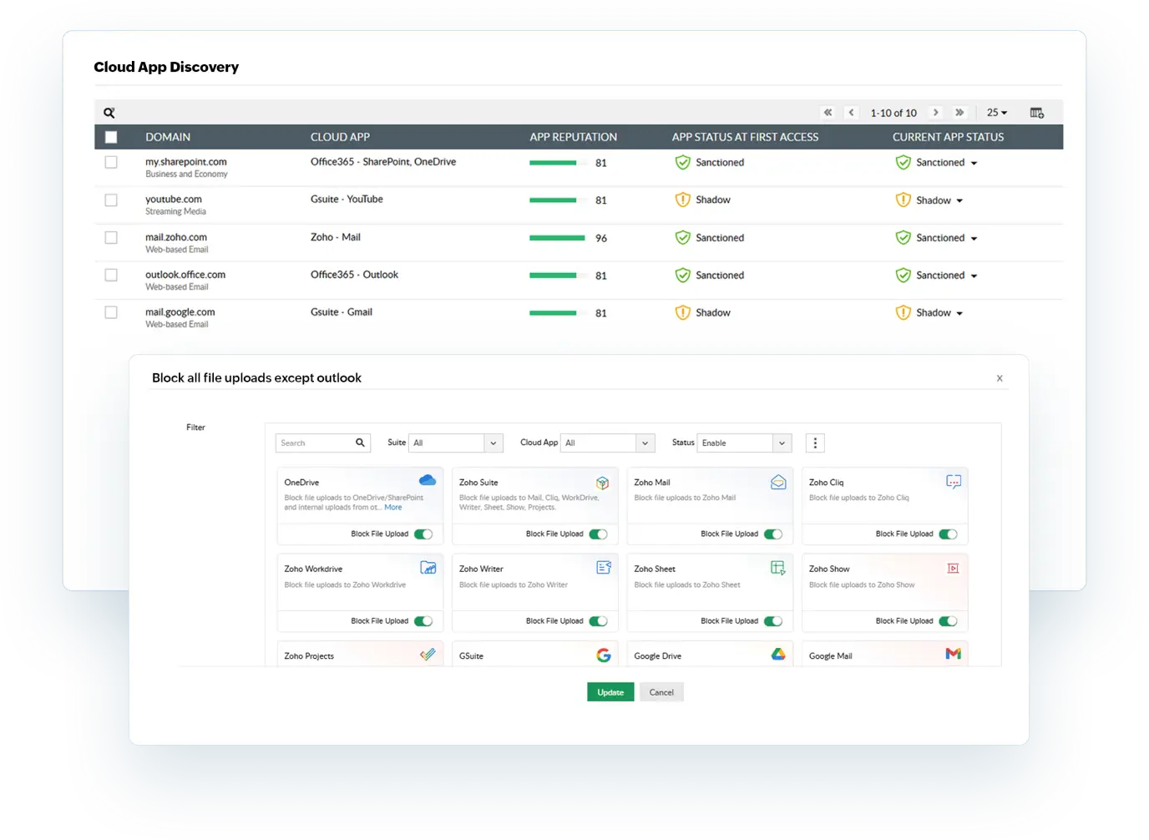This screenshot has width=1149, height=840.
Task: Open the Cloud App filter dropdown
Action: 608,443
